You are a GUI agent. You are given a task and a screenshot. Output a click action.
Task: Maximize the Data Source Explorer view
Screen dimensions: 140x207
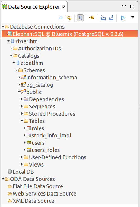click(132, 7)
